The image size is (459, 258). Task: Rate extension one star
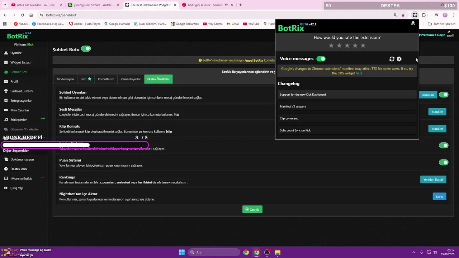point(331,46)
